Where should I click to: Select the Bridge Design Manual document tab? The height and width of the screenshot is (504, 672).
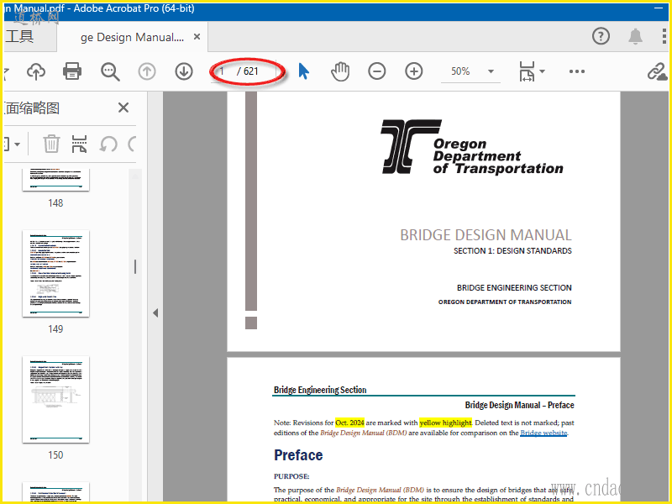[x=132, y=37]
